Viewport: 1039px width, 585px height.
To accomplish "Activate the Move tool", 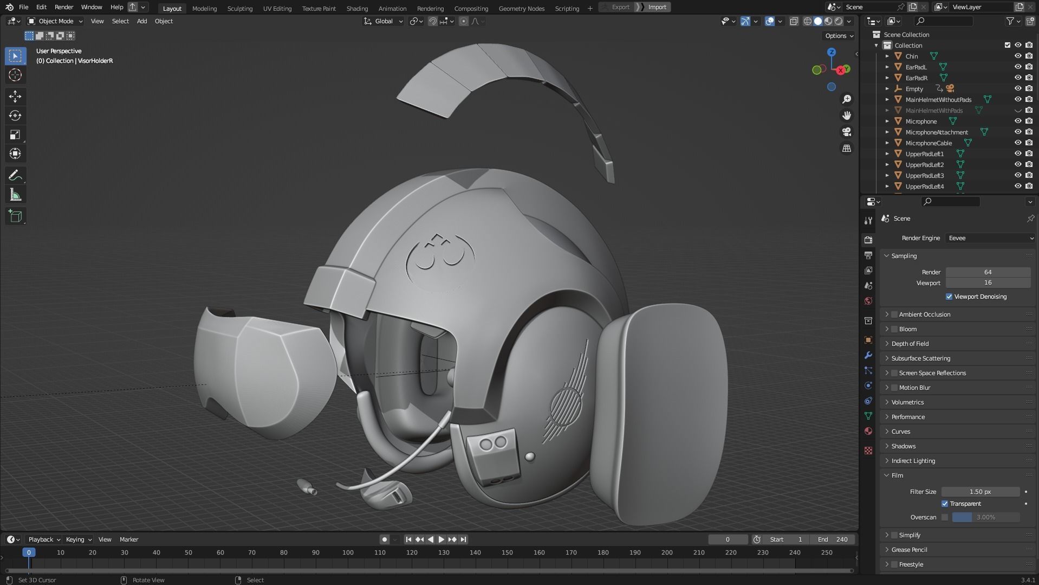I will point(15,97).
